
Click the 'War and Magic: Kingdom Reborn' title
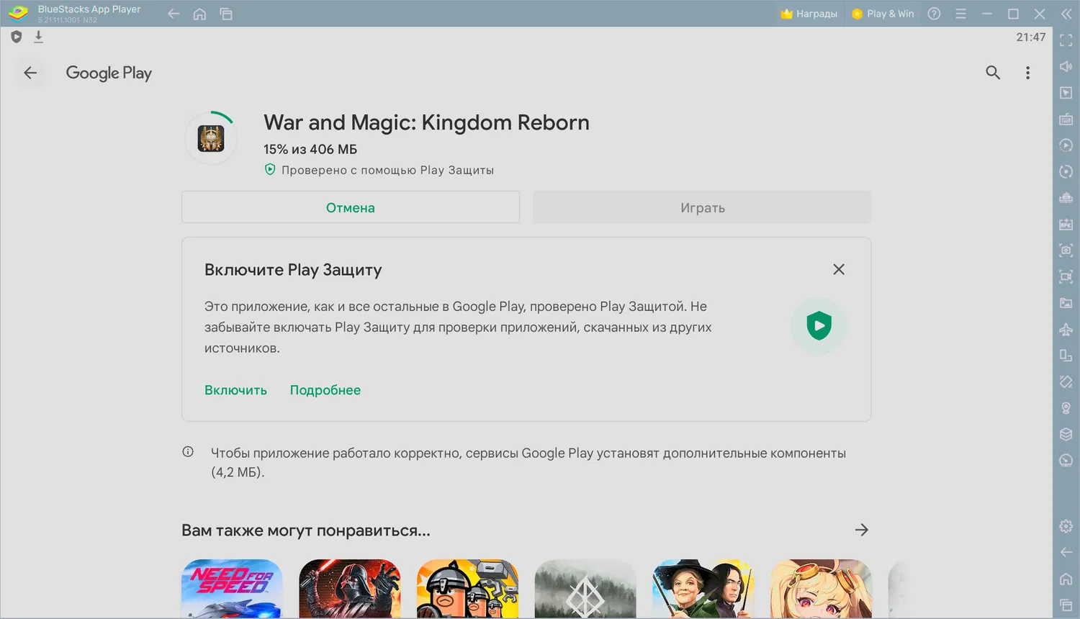tap(426, 122)
